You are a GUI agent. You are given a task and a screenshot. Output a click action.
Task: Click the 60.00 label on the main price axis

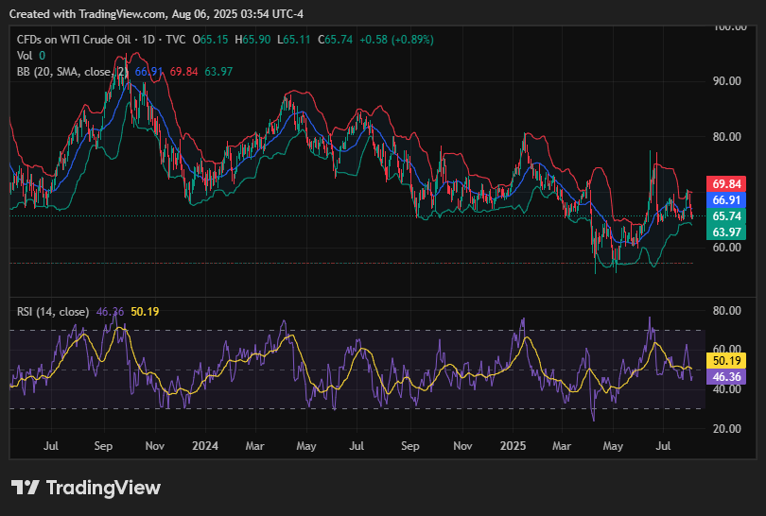[727, 247]
